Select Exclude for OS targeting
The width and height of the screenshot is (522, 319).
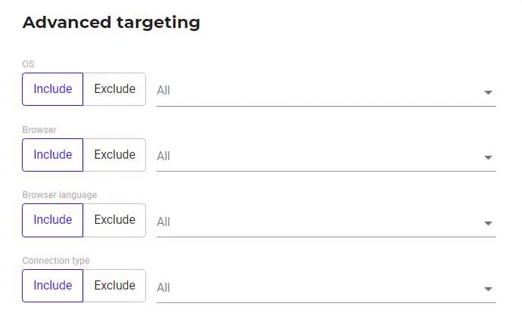114,89
